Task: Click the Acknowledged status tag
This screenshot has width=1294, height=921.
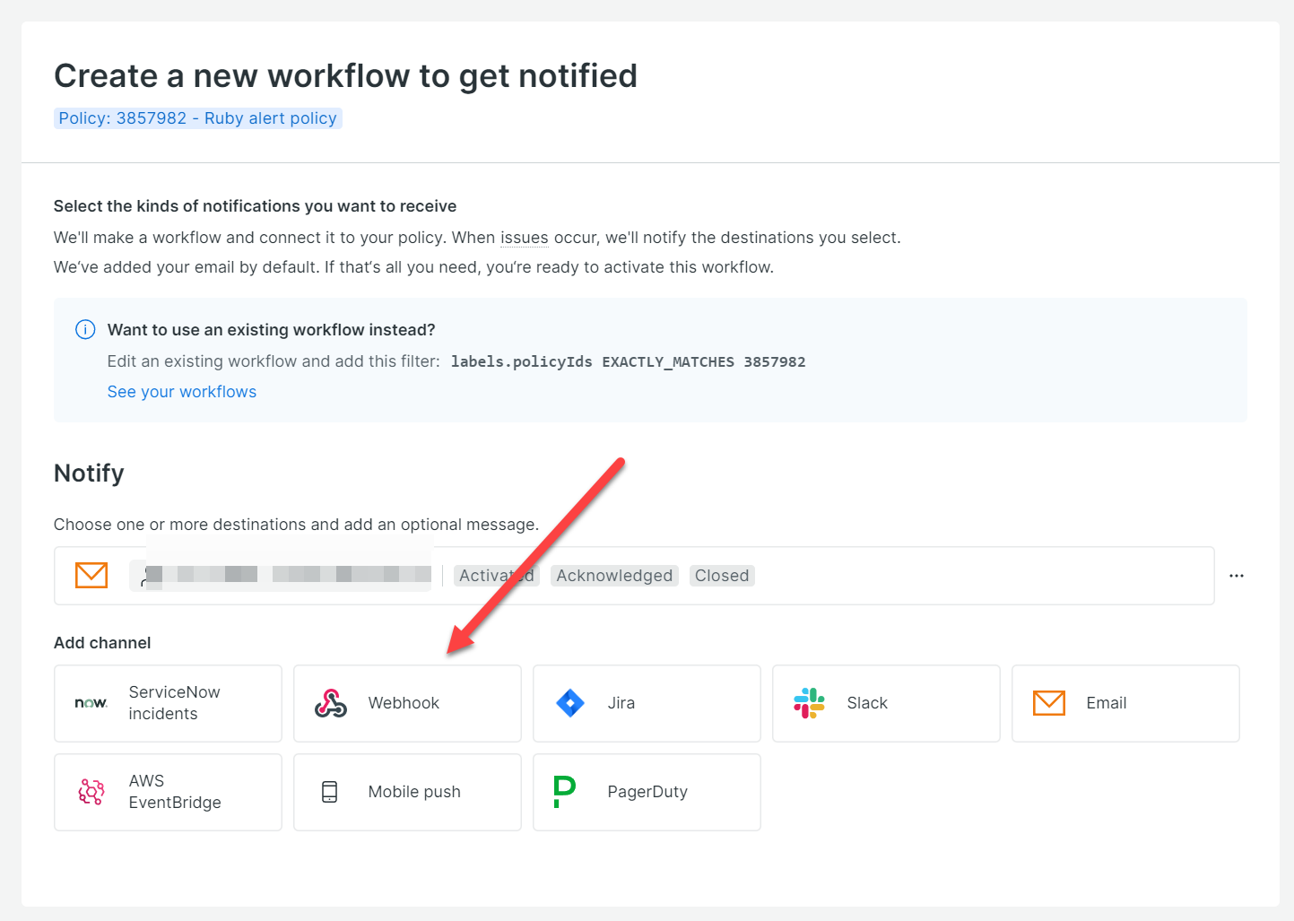Action: 614,576
